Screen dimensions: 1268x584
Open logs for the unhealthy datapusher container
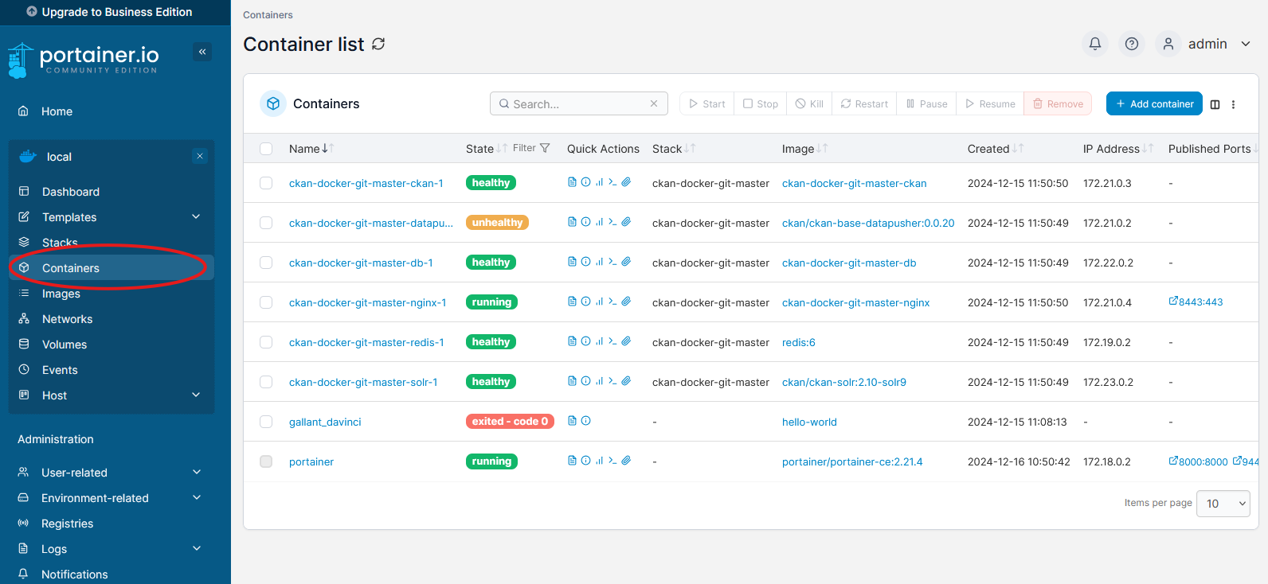[x=572, y=222]
